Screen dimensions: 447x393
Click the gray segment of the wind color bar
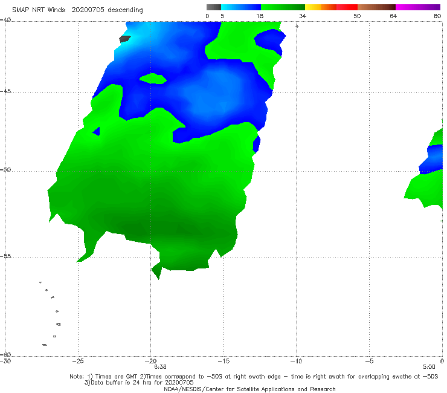tap(214, 7)
